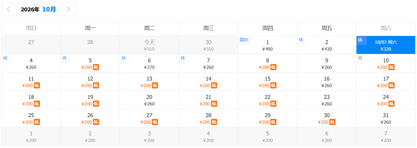Image resolution: width=417 pixels, height=148 pixels.
Task: Choose October 24 date cell
Action: pyautogui.click(x=386, y=100)
